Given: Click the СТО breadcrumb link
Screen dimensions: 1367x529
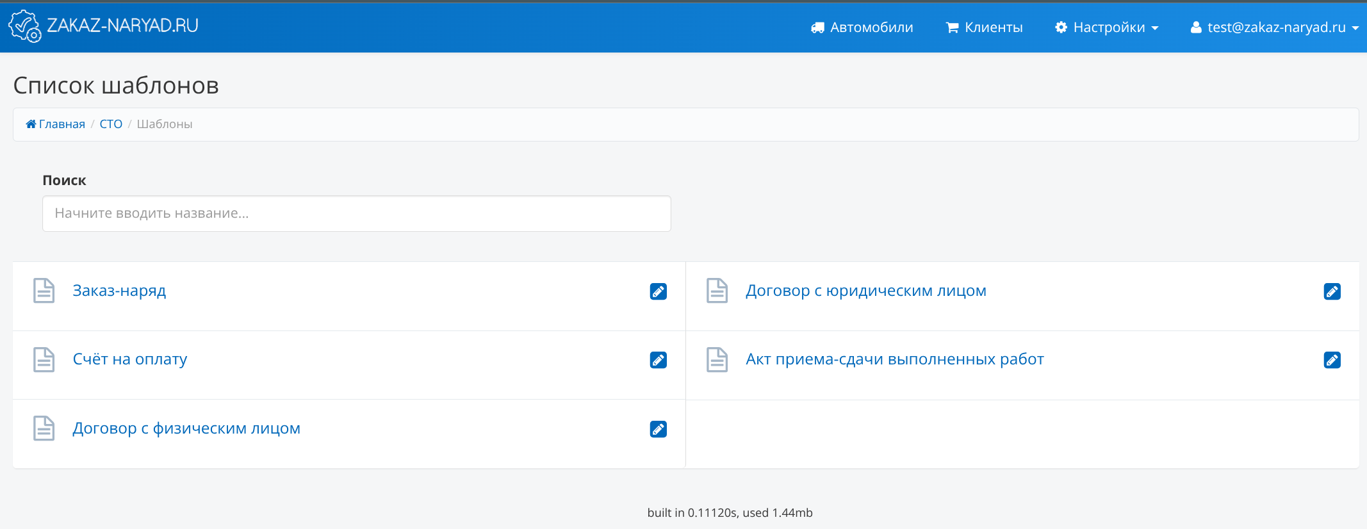Looking at the screenshot, I should (x=111, y=124).
